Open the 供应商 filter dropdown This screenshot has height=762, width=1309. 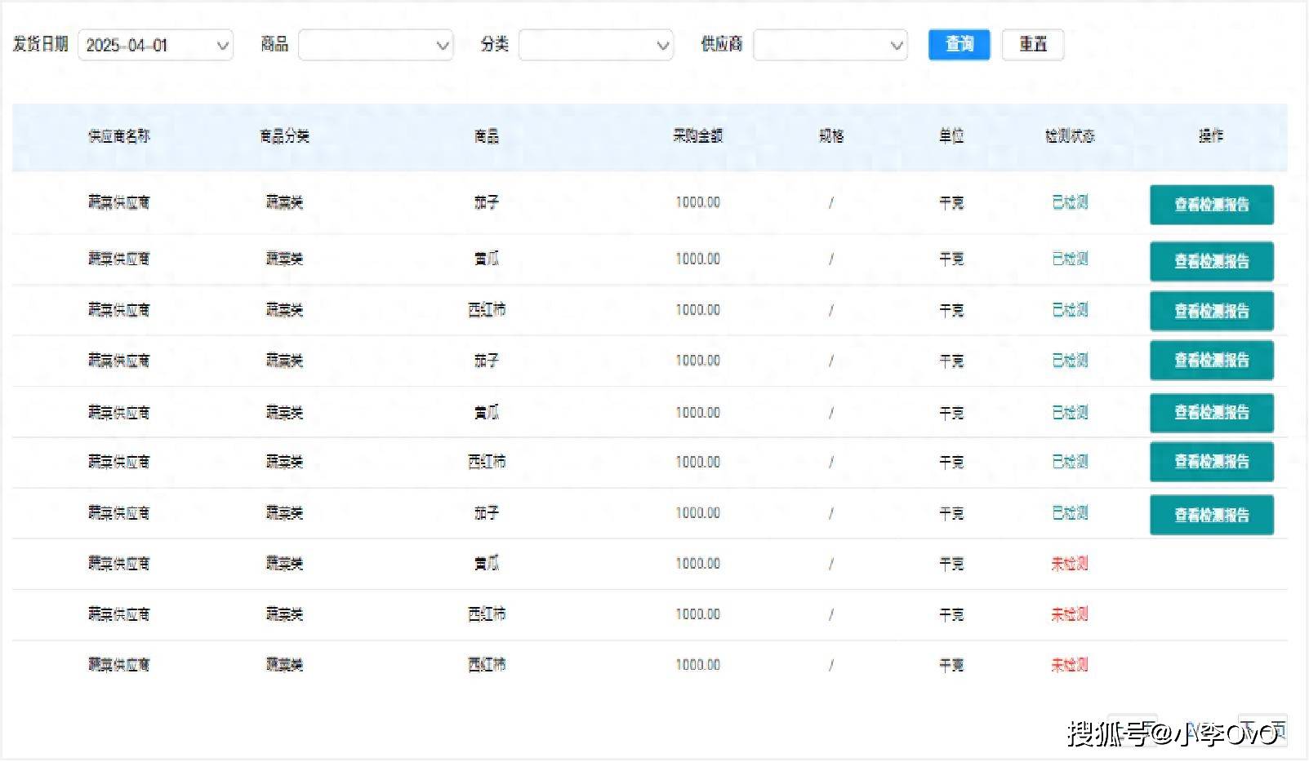tap(830, 45)
